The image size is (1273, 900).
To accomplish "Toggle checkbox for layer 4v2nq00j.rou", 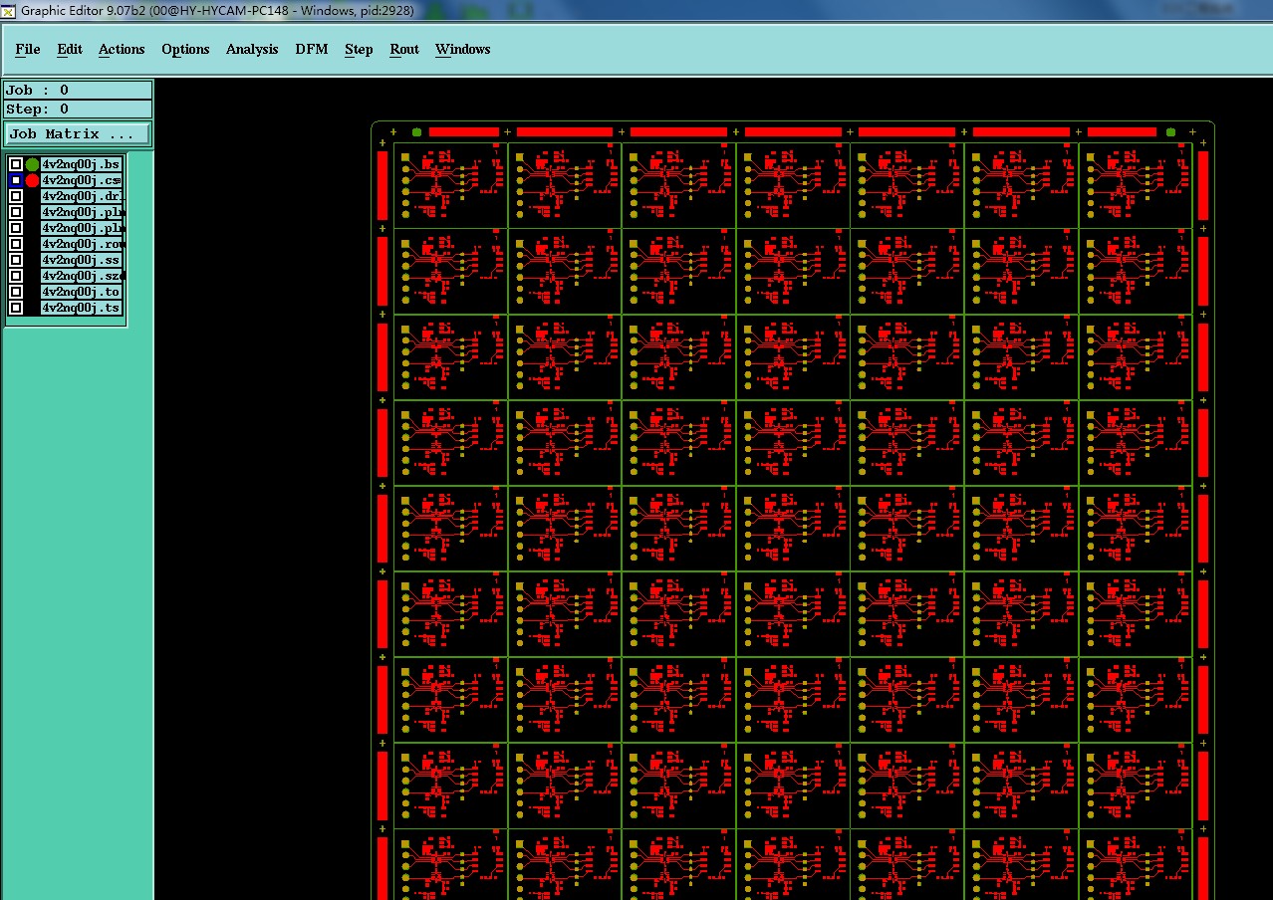I will [x=16, y=244].
